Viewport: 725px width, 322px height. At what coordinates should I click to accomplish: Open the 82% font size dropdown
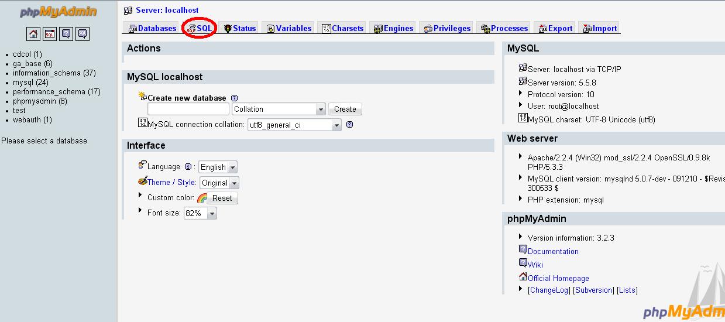click(x=200, y=214)
